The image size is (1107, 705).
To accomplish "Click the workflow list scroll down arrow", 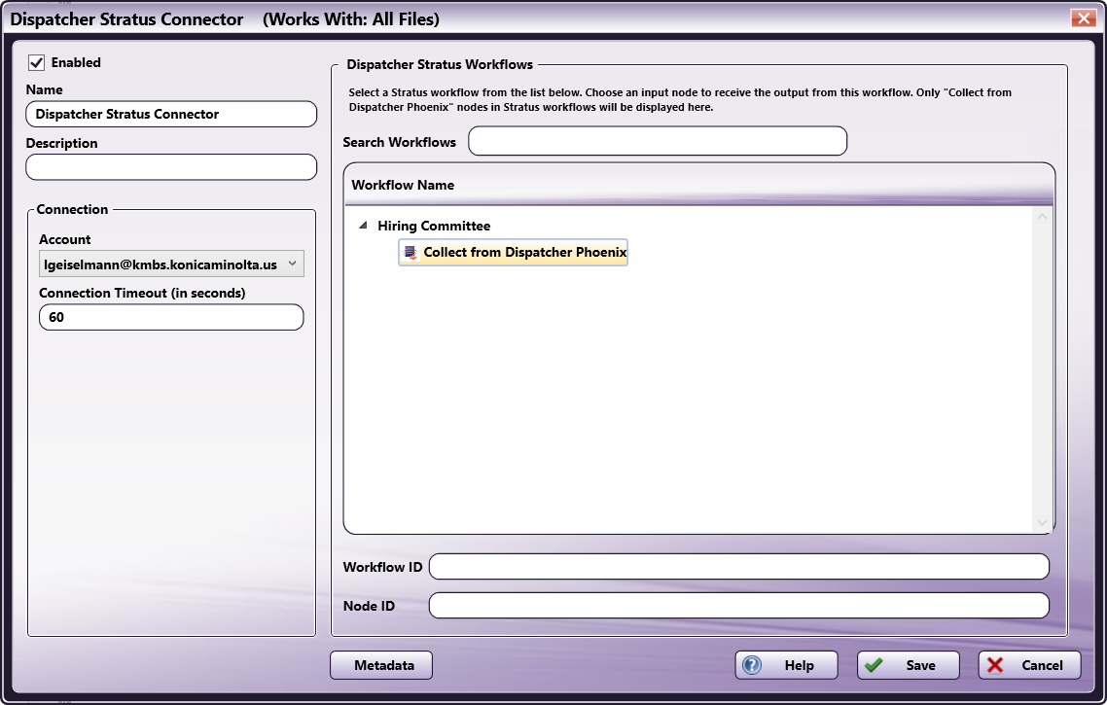I will coord(1042,523).
